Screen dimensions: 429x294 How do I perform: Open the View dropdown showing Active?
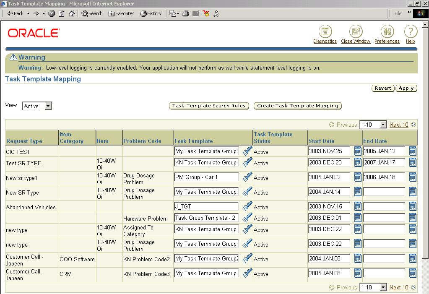tap(37, 106)
